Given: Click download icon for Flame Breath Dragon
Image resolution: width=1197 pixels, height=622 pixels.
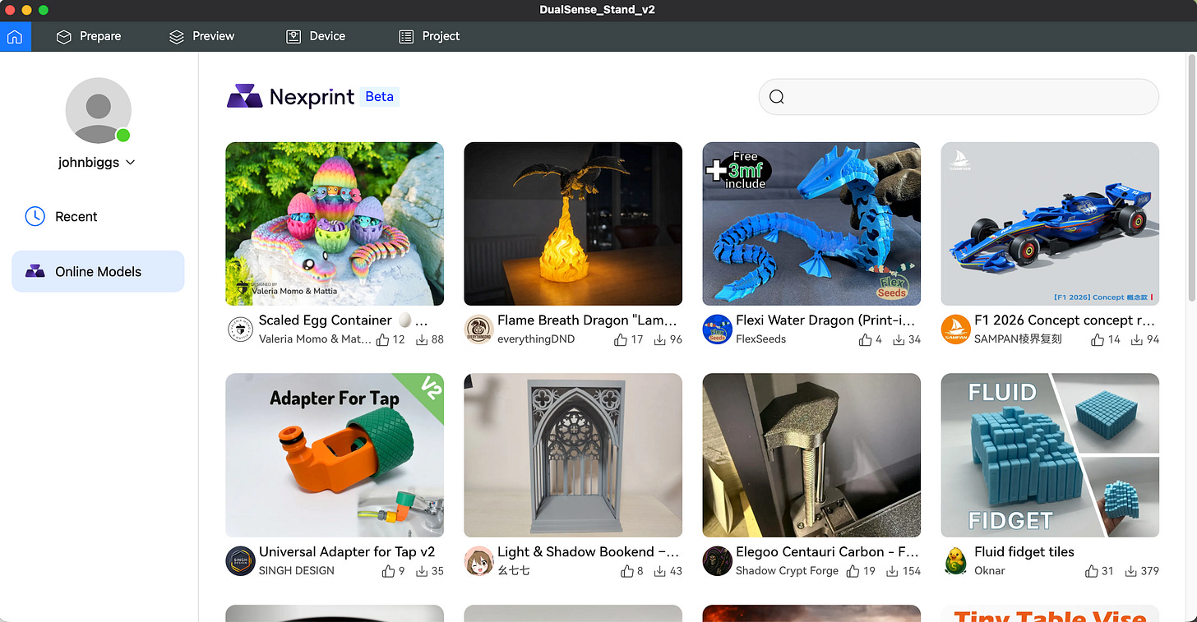Looking at the screenshot, I should click(x=660, y=339).
